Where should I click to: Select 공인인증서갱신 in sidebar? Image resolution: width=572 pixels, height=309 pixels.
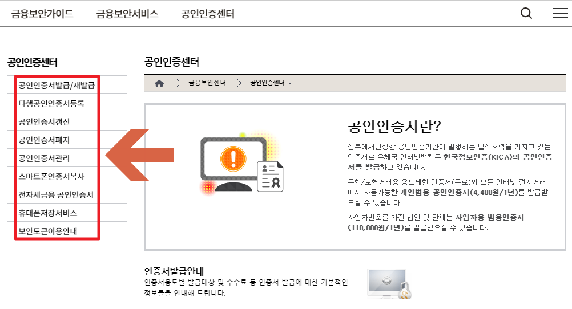pos(44,121)
